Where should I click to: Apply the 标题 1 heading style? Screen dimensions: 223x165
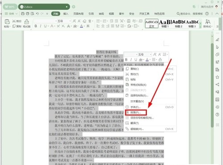165,23
